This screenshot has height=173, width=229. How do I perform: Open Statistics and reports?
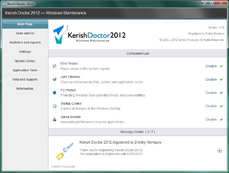click(x=25, y=42)
